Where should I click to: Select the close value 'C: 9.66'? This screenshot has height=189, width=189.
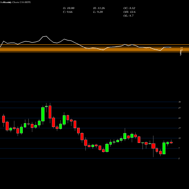68,12
